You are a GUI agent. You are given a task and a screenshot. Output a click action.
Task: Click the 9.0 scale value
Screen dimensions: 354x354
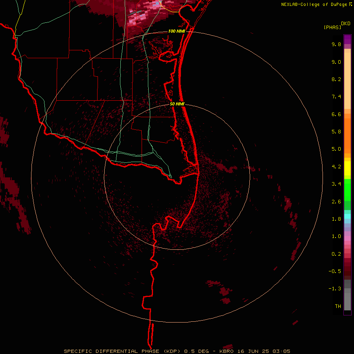pyautogui.click(x=336, y=62)
